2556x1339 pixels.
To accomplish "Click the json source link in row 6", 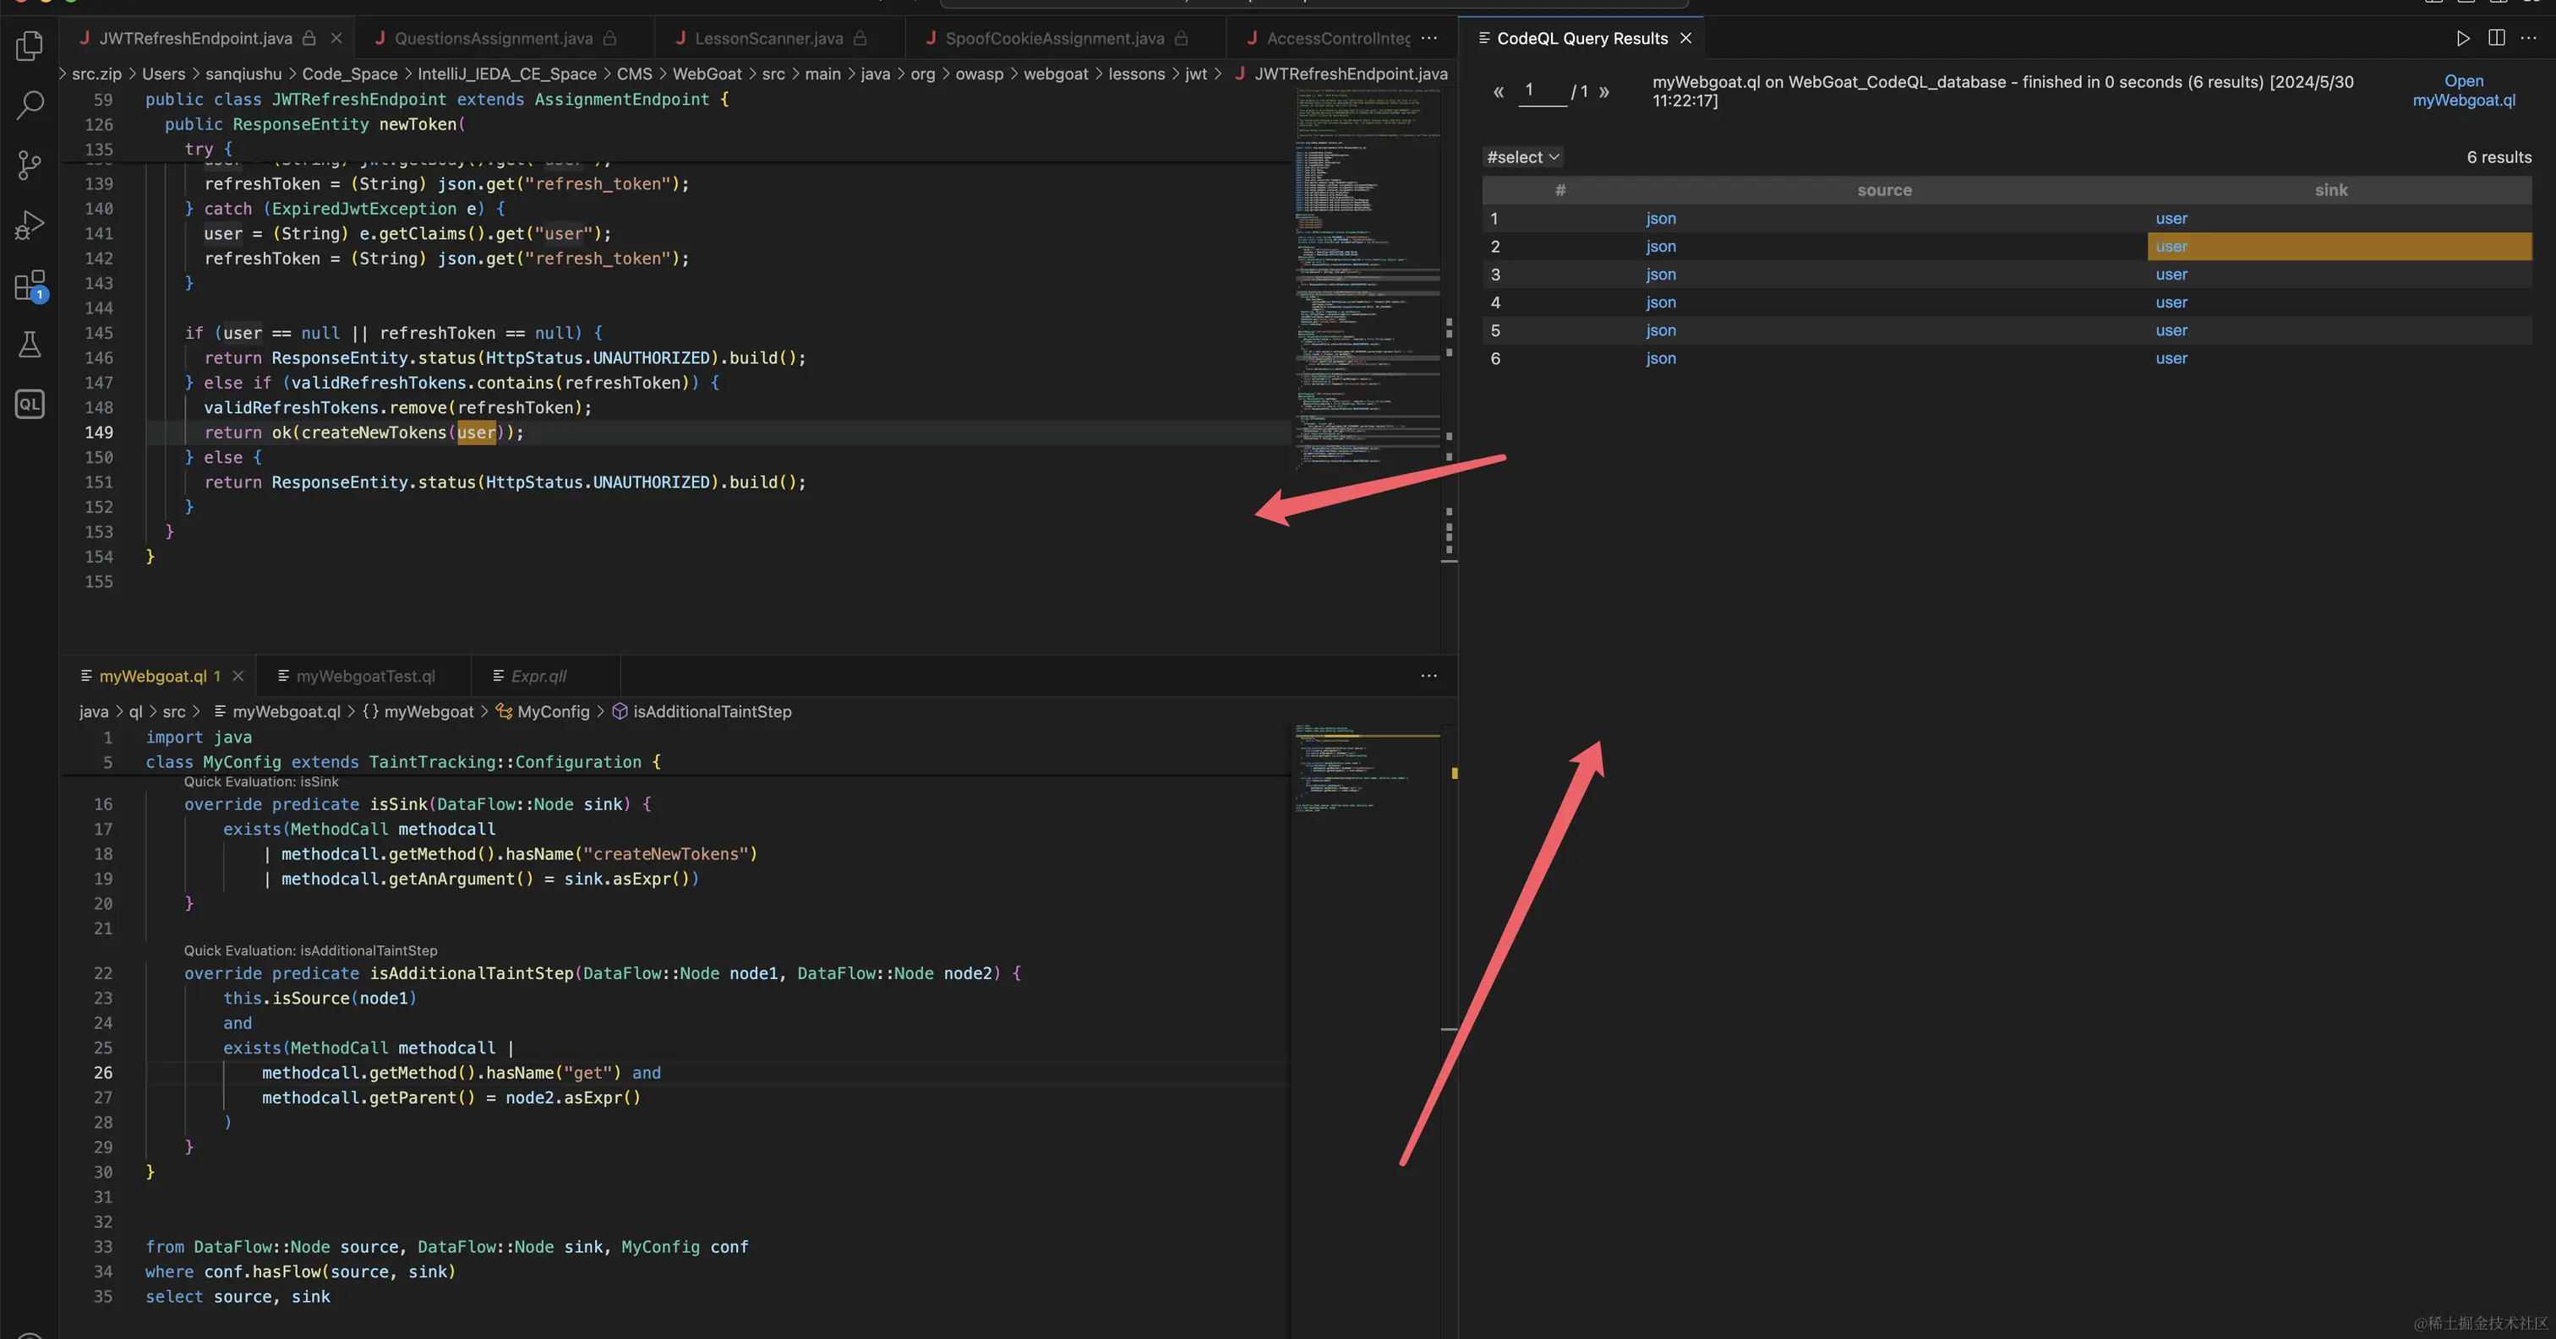I will coord(1661,358).
